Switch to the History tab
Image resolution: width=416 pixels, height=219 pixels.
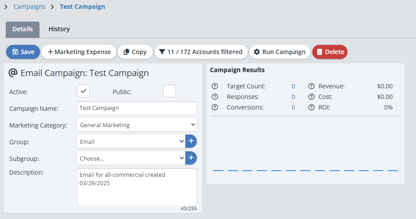(x=59, y=29)
